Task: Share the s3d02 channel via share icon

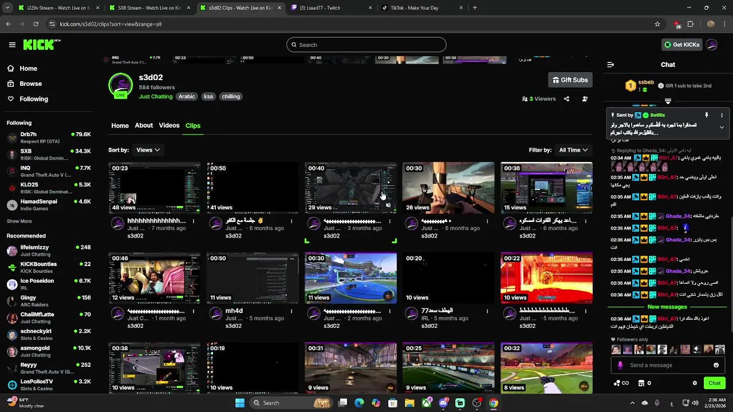Action: tap(566, 99)
